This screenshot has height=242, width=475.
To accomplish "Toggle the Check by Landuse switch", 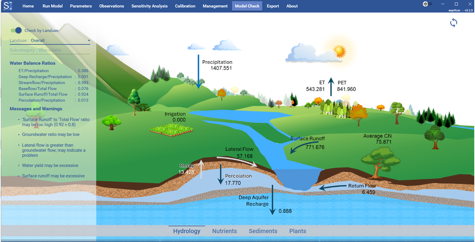I will [16, 30].
